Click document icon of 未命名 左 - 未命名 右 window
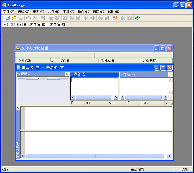The width and height of the screenshot is (194, 173). pos(18,68)
